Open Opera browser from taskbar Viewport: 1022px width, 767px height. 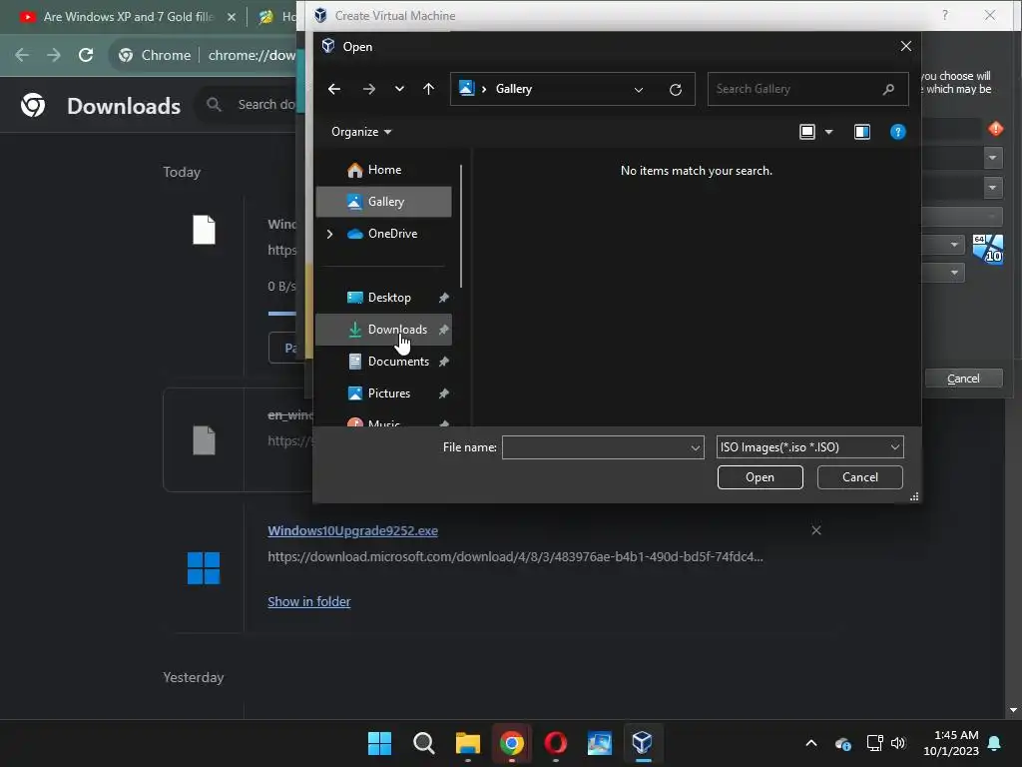coord(555,743)
